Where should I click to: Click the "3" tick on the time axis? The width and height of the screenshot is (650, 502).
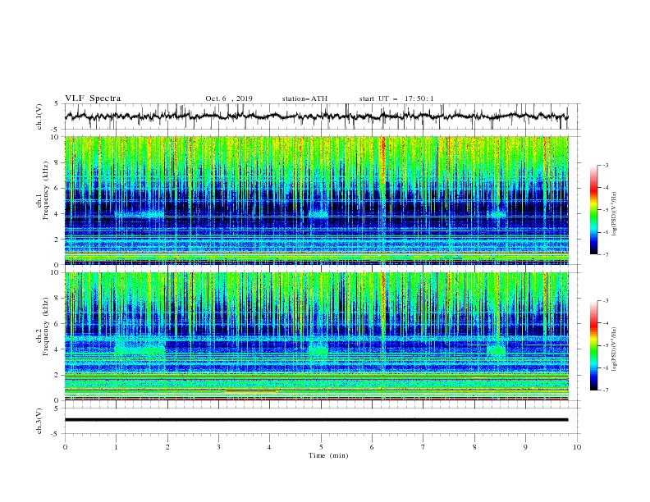pos(218,447)
